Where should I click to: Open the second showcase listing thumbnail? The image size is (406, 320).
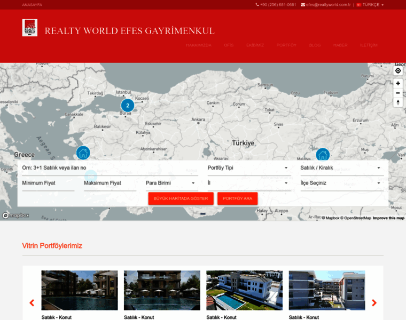[162, 290]
